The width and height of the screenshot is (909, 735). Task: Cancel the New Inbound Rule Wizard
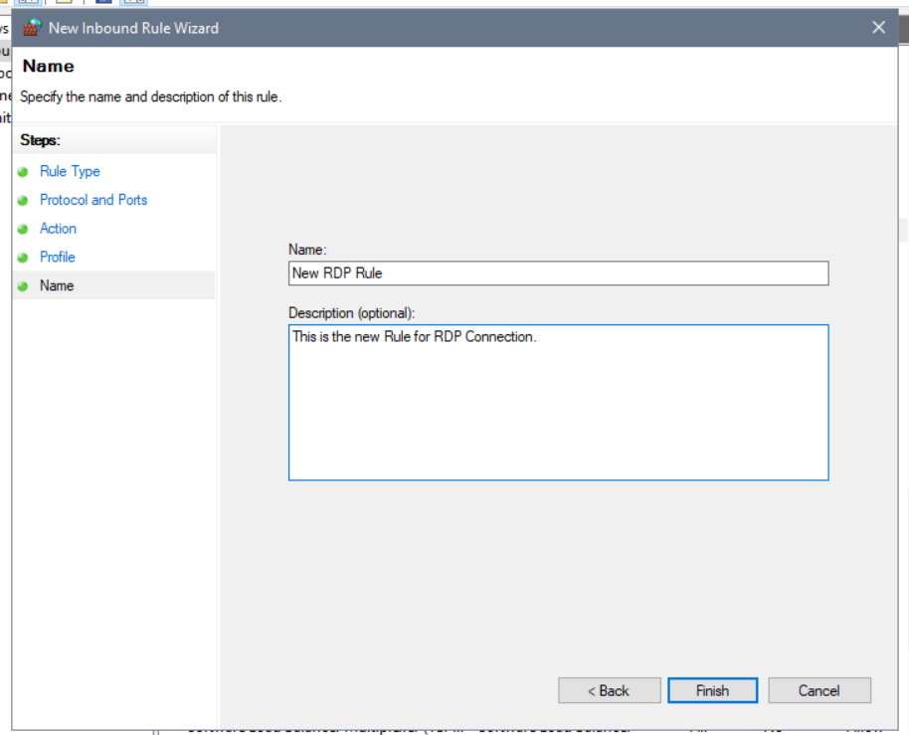click(x=819, y=690)
